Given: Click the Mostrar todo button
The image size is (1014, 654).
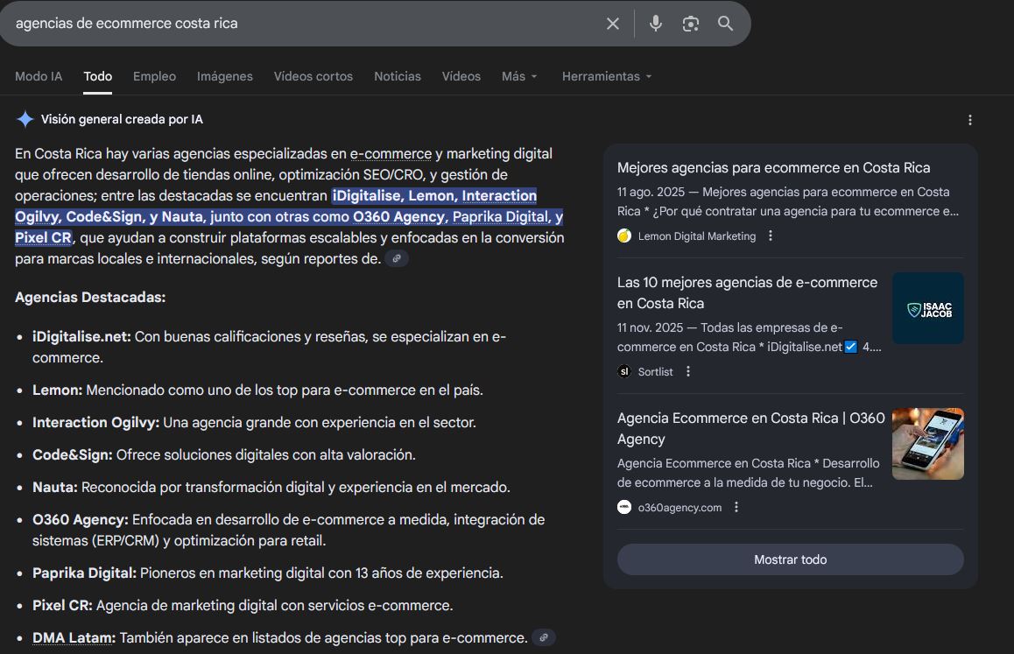Looking at the screenshot, I should (790, 559).
